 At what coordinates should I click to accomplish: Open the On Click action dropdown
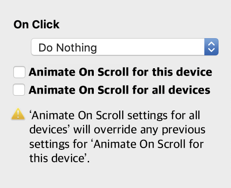[125, 47]
